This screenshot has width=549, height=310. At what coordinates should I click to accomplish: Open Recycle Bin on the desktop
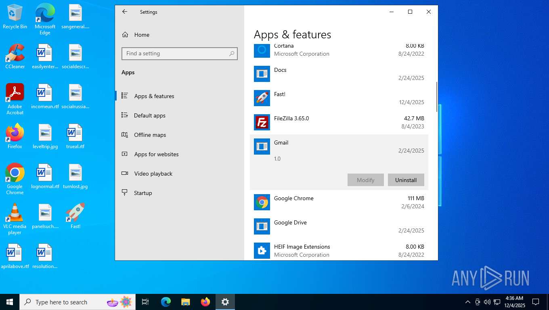point(15,17)
